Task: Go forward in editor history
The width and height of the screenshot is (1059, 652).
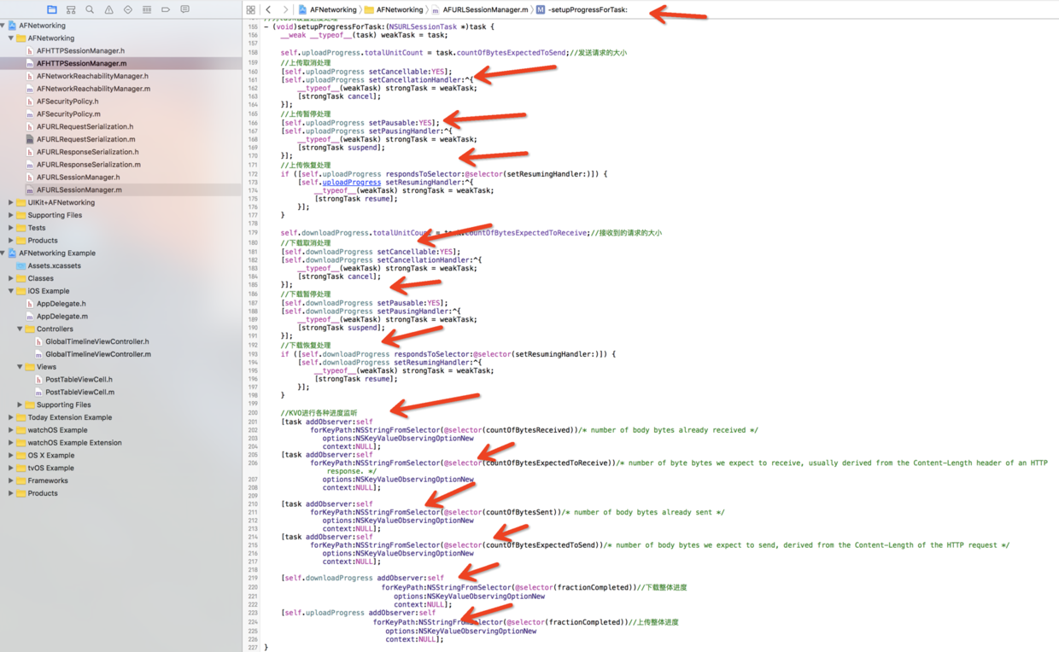Action: (x=285, y=9)
